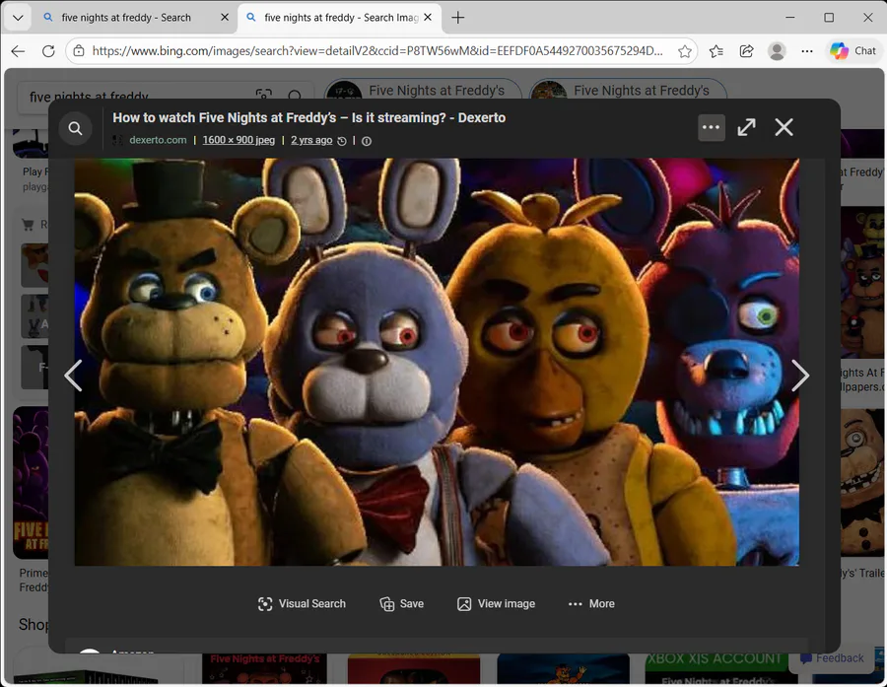Screen dimensions: 887x687
Task: Show the next image
Action: (x=800, y=376)
